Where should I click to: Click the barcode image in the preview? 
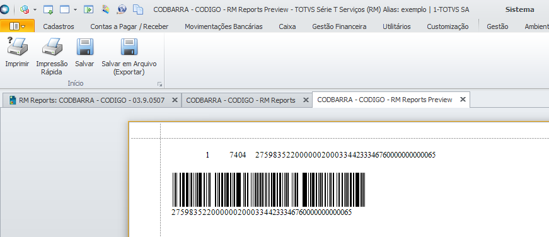pyautogui.click(x=269, y=189)
